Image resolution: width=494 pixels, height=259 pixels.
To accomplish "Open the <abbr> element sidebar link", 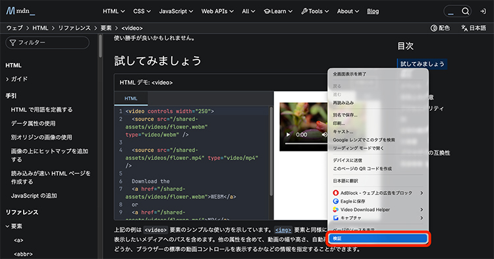I will click(x=23, y=254).
